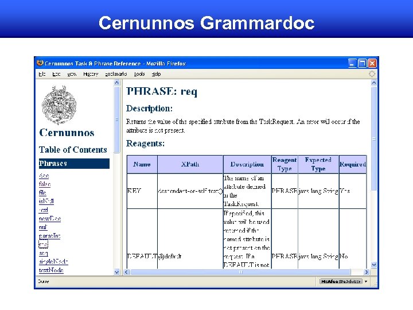The height and width of the screenshot is (310, 413).
Task: Open the 'parseInt' phrase link
Action: pos(49,236)
